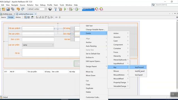Enable Selection Mode in the form designer
Image resolution: width=178 pixels, height=100 pixels.
(x=25, y=17)
